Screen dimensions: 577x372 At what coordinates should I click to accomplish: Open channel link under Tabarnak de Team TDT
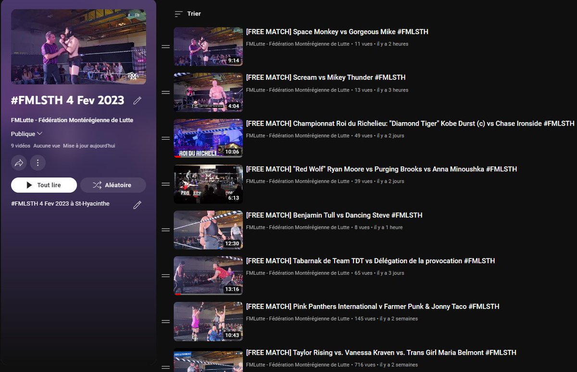tap(298, 273)
